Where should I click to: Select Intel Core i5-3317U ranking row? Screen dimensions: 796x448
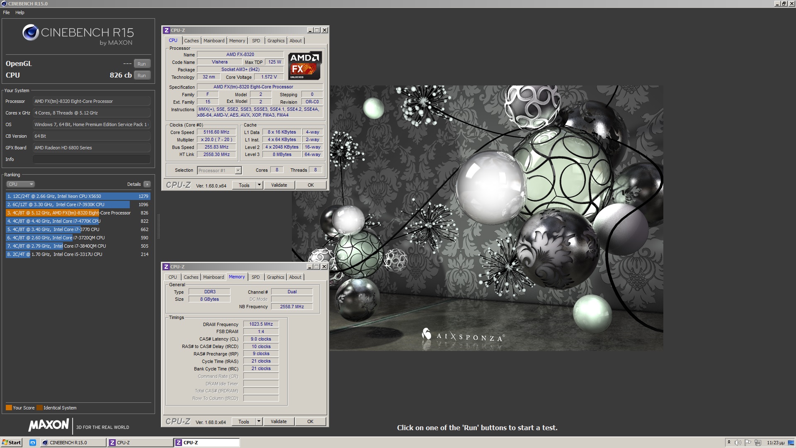pos(78,254)
